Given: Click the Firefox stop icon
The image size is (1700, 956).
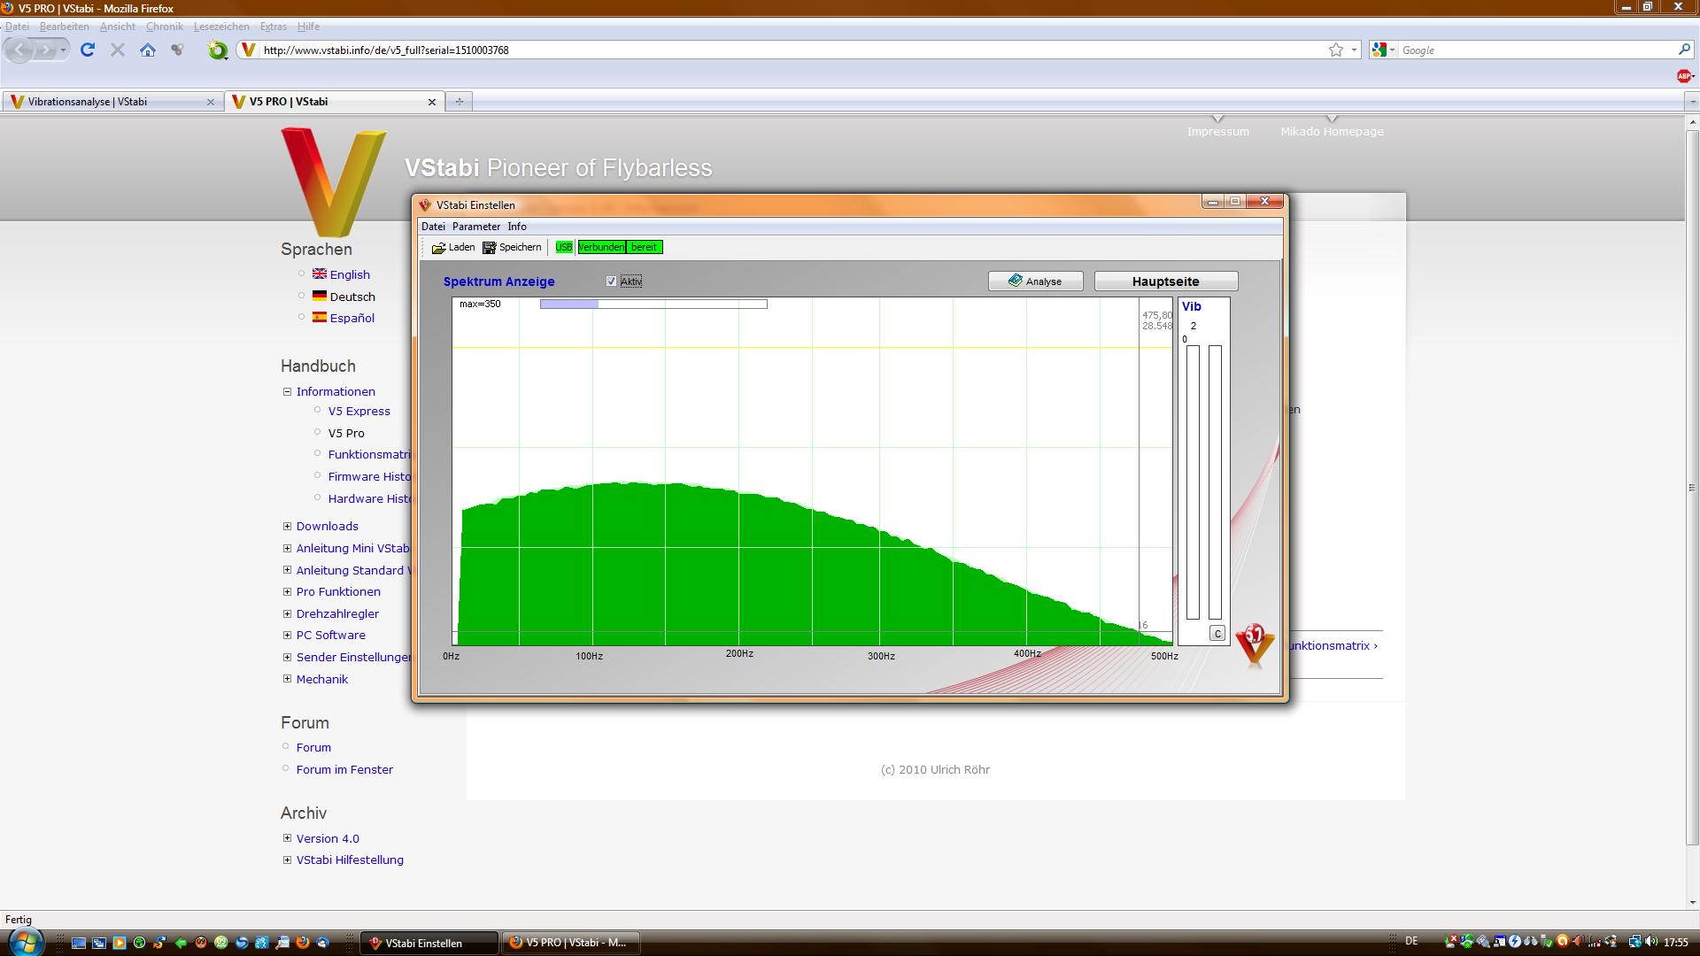Looking at the screenshot, I should (117, 50).
